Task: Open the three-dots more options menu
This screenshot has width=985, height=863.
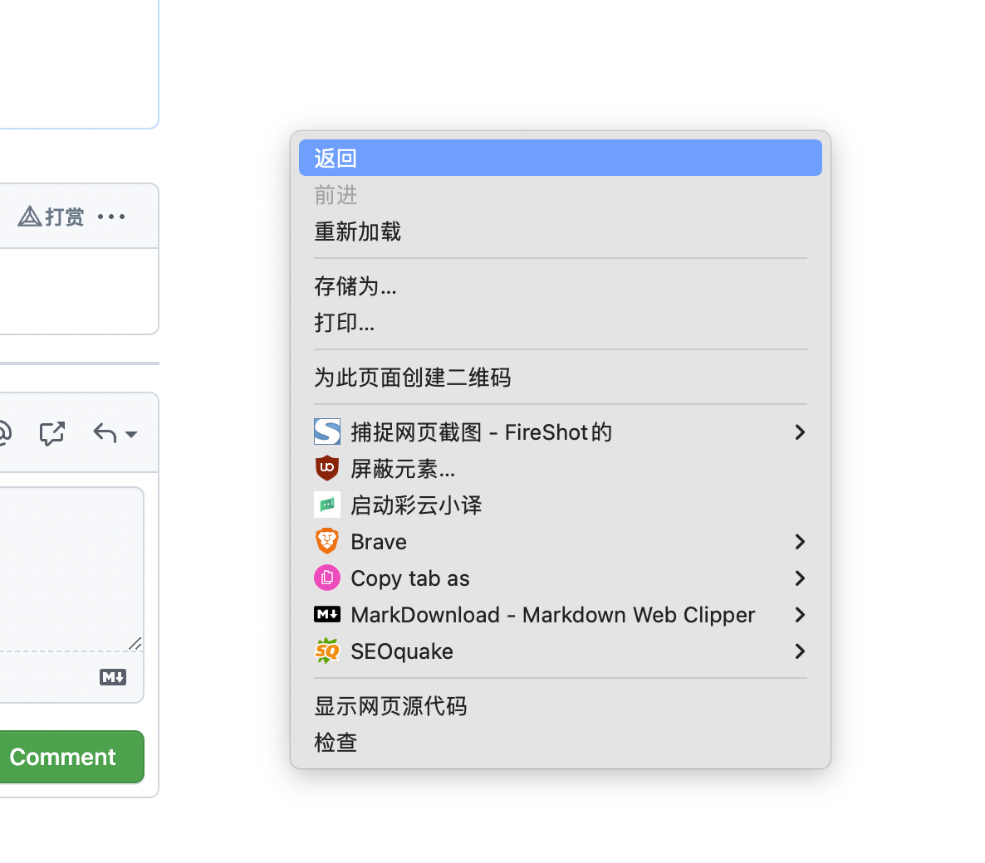Action: tap(111, 217)
